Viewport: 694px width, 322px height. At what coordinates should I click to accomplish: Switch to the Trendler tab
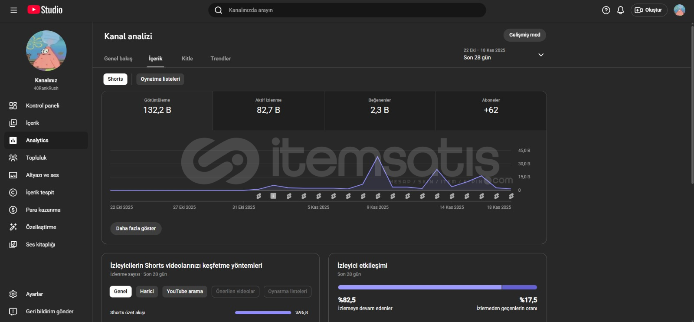(x=220, y=59)
